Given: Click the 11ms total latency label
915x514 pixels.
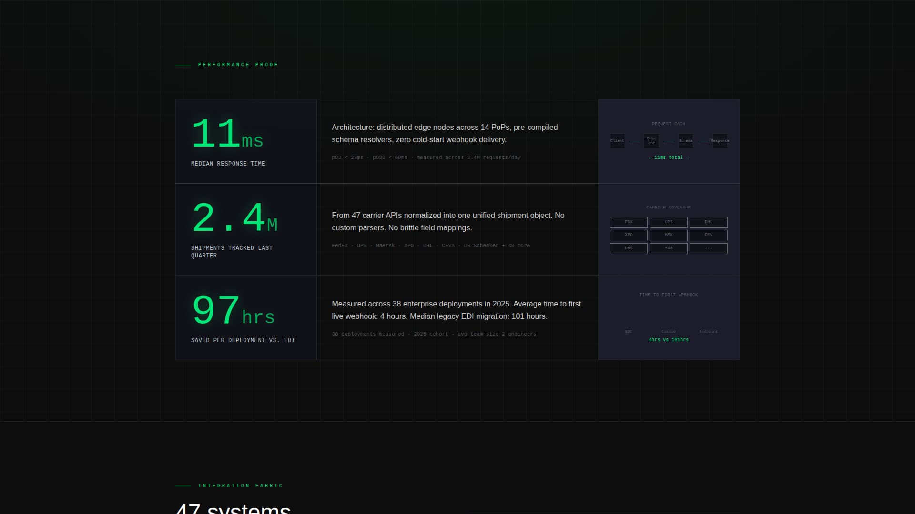Looking at the screenshot, I should pyautogui.click(x=668, y=158).
